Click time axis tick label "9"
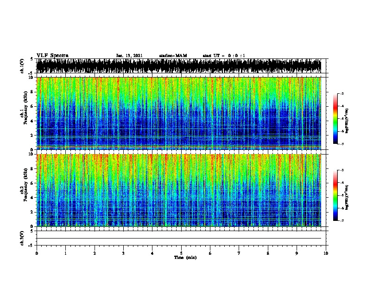This screenshot has height=284, width=367. 297,253
